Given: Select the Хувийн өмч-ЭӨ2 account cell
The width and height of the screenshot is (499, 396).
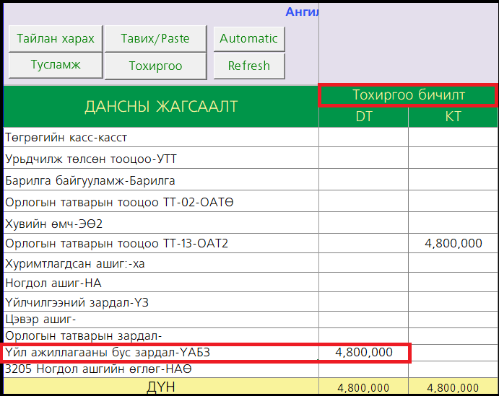Looking at the screenshot, I should [x=160, y=223].
